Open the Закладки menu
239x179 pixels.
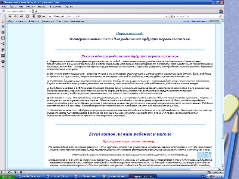[30, 7]
